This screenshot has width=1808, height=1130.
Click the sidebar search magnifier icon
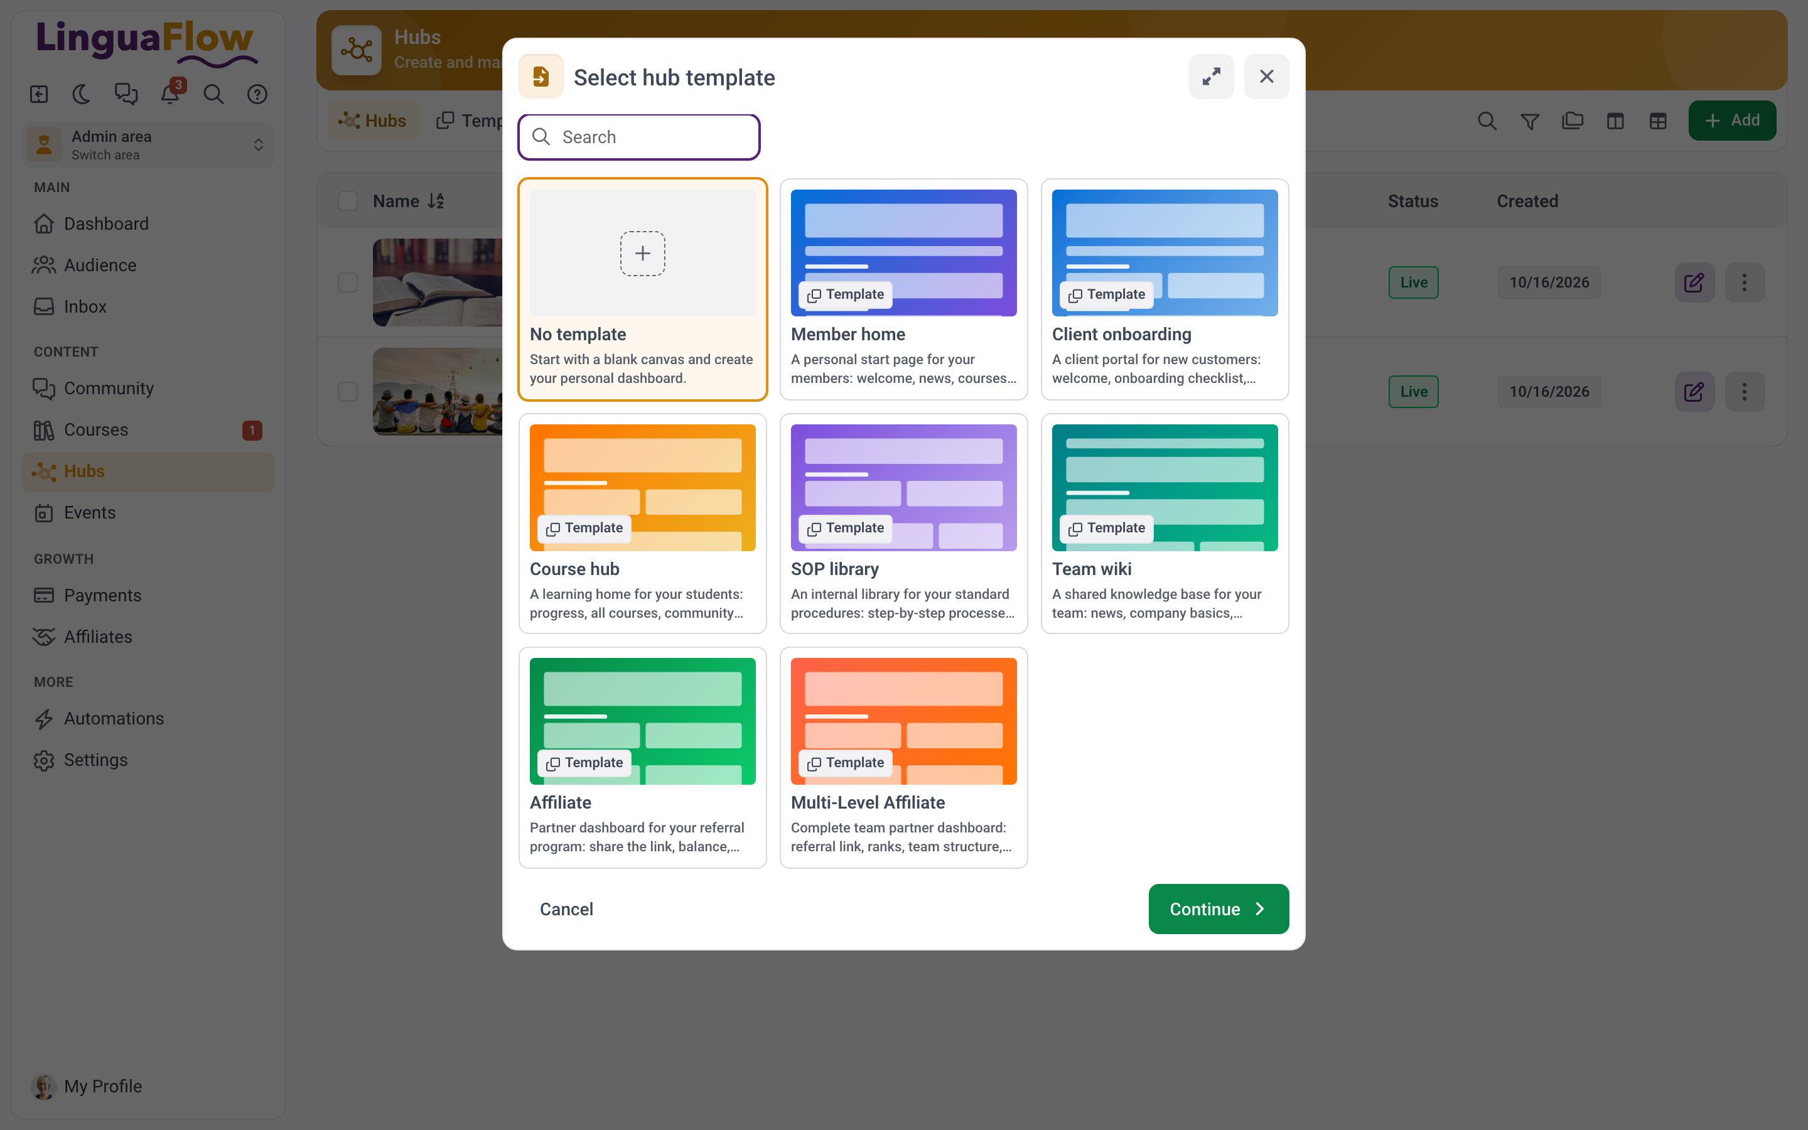click(213, 94)
